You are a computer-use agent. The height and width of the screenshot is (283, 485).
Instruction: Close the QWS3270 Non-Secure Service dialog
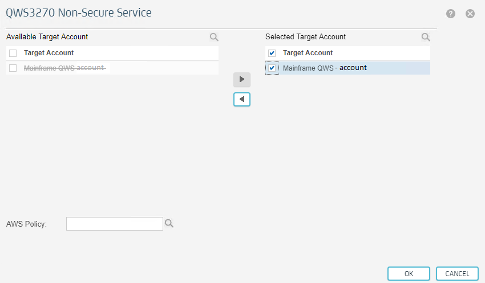point(470,14)
